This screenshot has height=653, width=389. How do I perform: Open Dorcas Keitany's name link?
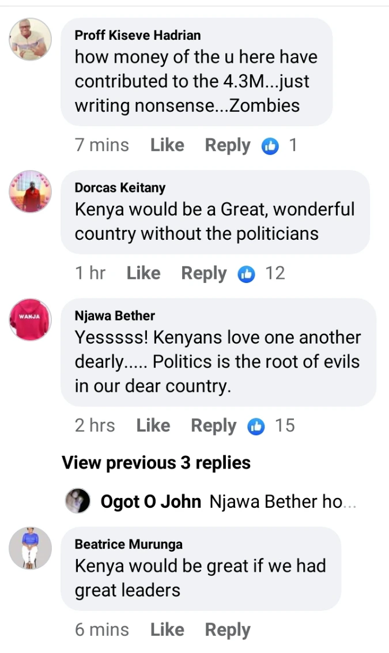120,188
